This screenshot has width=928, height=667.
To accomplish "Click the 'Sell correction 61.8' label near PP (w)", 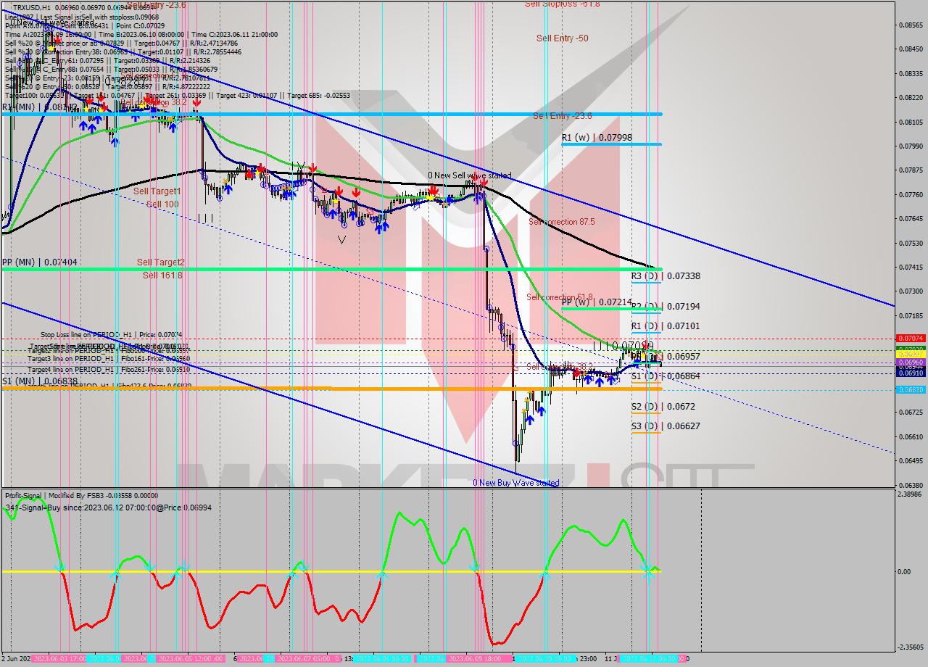I will (x=560, y=297).
